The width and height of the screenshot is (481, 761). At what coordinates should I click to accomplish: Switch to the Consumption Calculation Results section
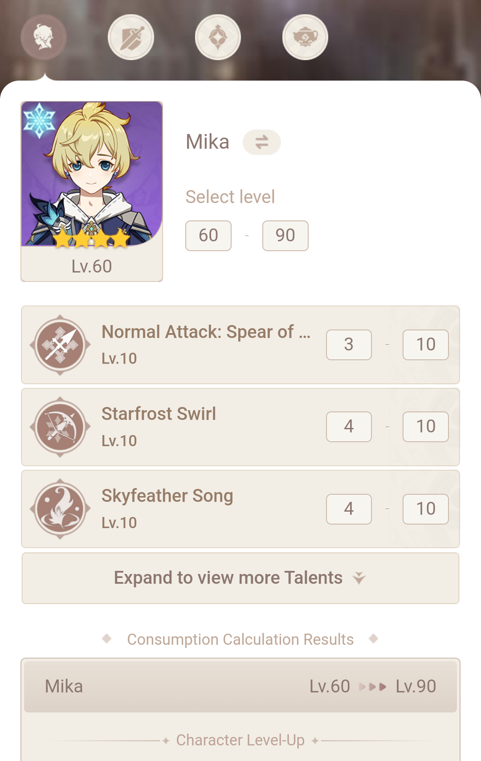[x=240, y=639]
